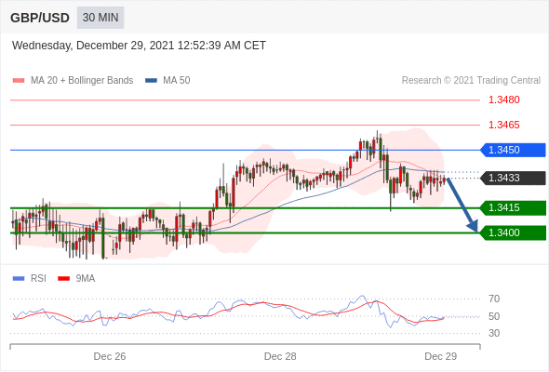Click the RSI 30 level label
Image resolution: width=549 pixels, height=372 pixels.
[x=494, y=333]
